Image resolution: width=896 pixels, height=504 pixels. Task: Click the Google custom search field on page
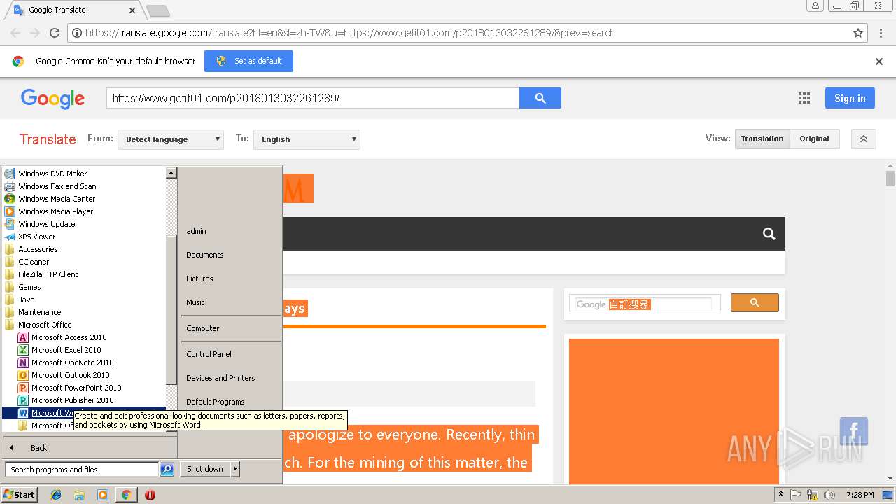click(643, 304)
